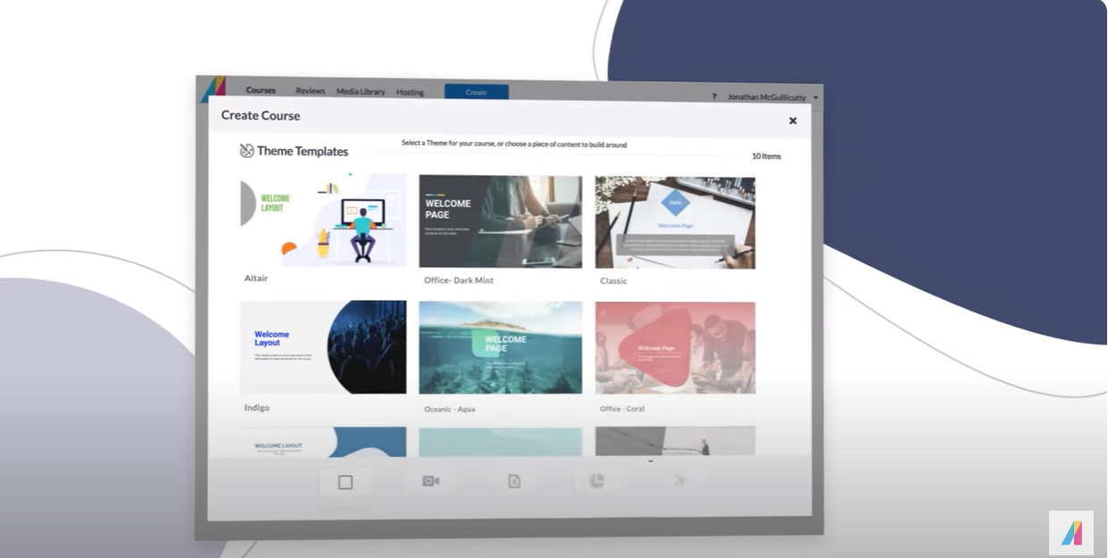Click the logo badge in the corner

(1071, 533)
